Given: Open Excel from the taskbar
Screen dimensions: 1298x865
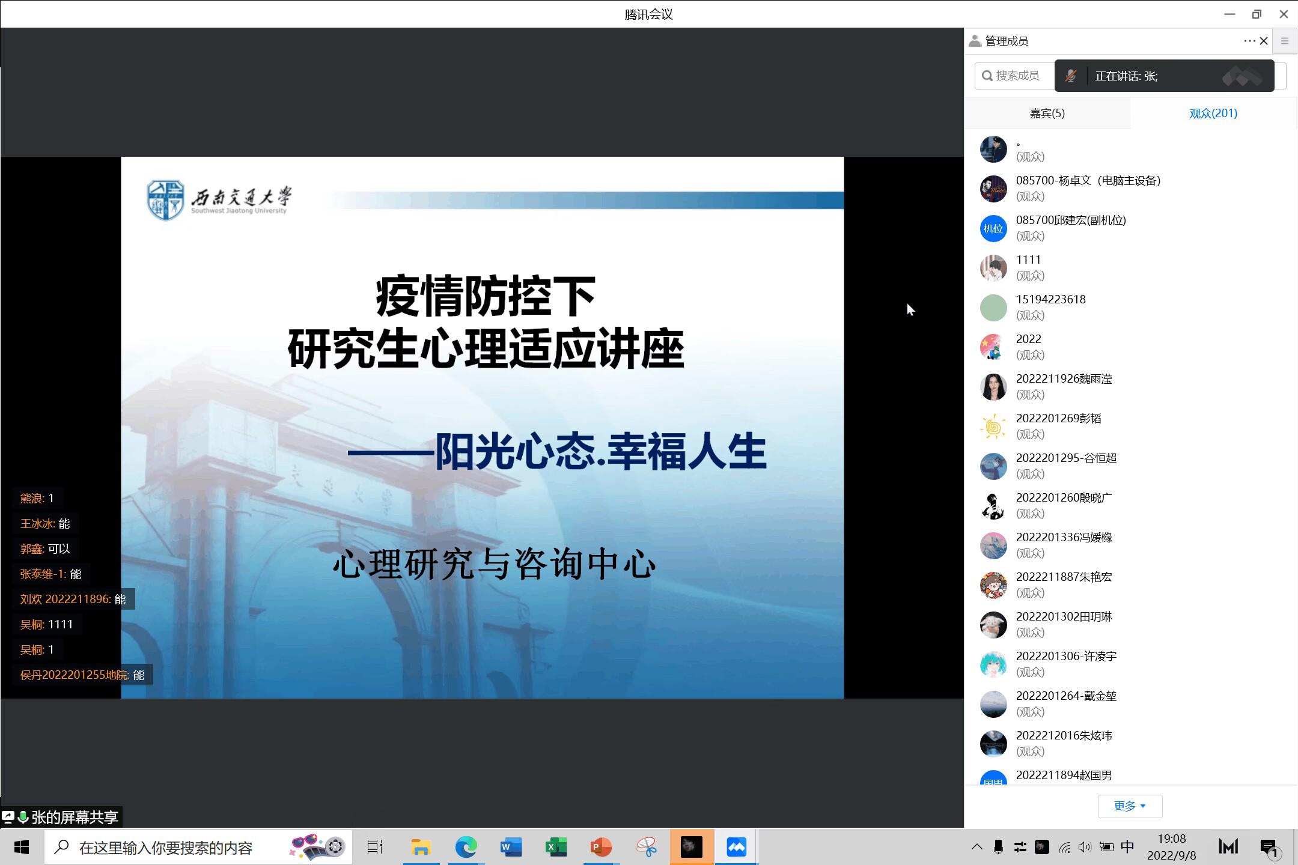Looking at the screenshot, I should [x=555, y=847].
